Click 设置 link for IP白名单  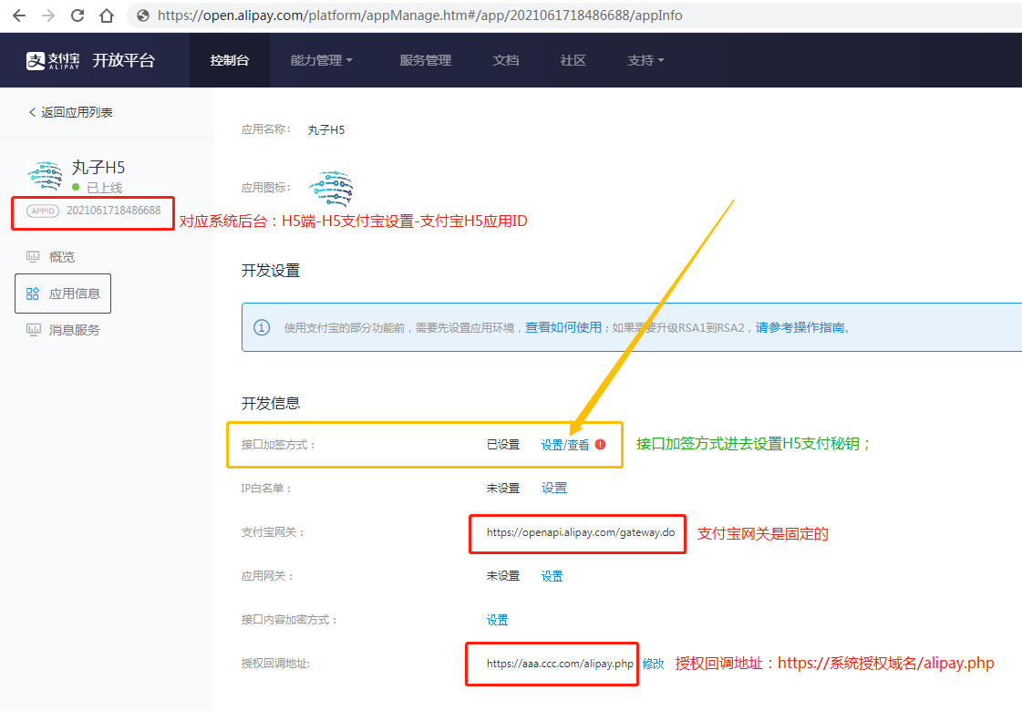point(554,488)
